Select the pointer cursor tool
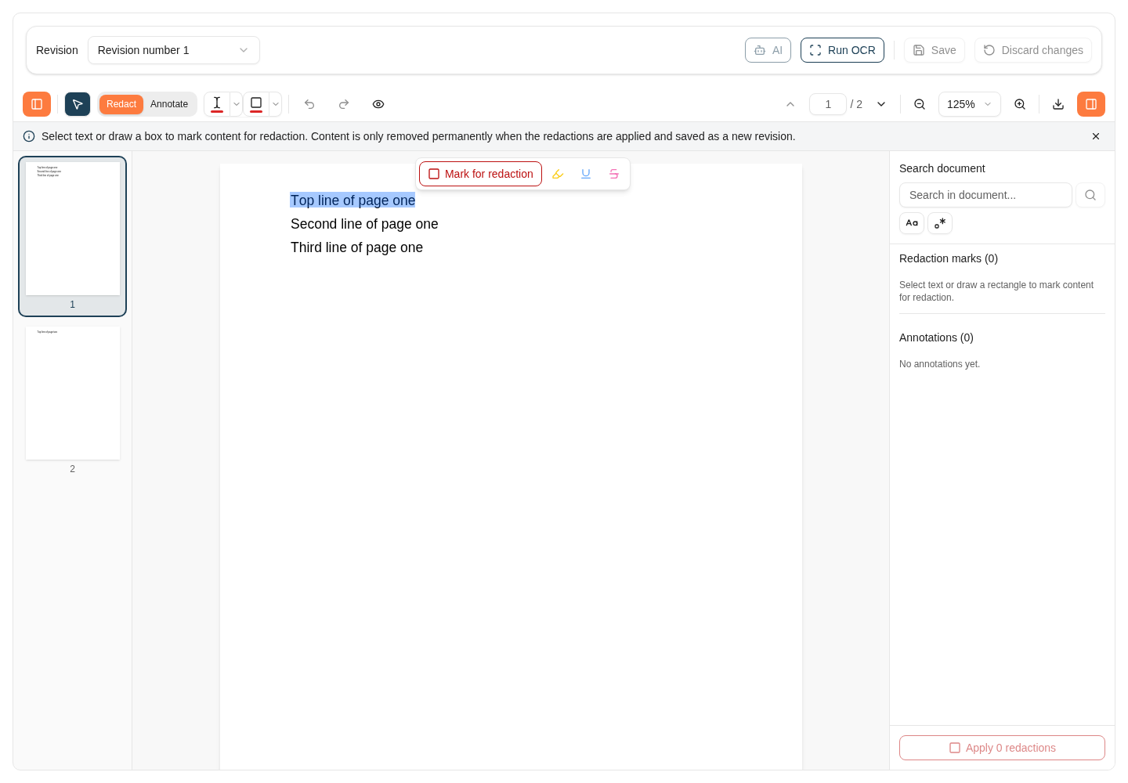The image size is (1128, 783). (78, 104)
